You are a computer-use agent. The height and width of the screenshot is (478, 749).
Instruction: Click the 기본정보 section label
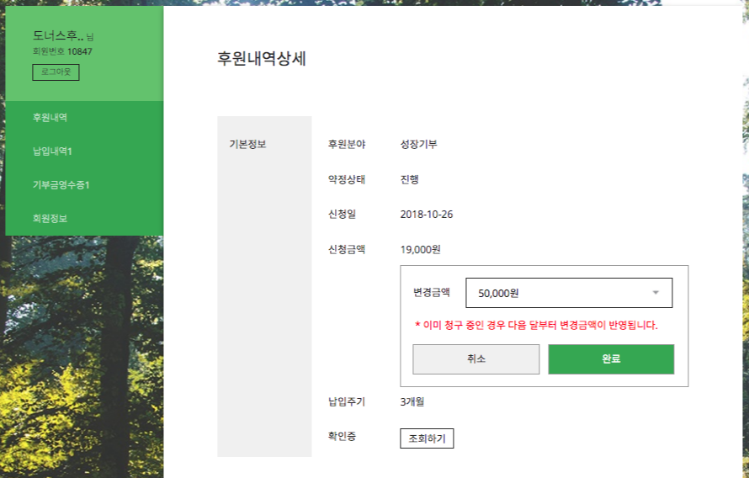tap(247, 144)
